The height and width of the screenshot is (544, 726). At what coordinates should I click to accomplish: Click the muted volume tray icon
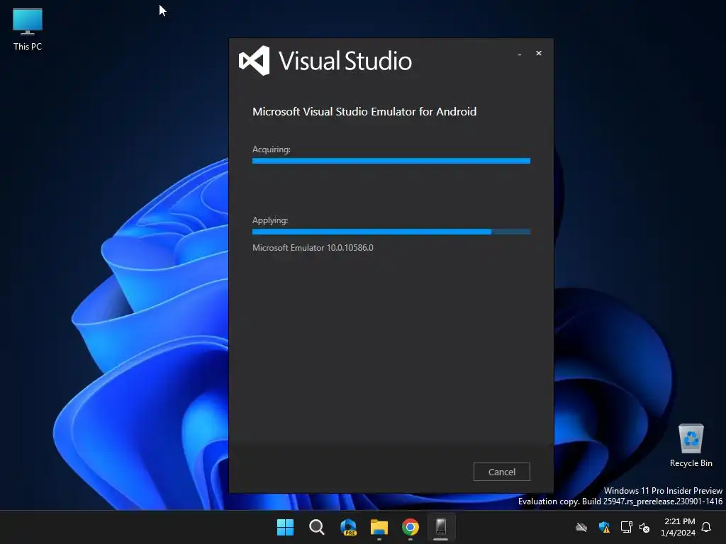(644, 527)
